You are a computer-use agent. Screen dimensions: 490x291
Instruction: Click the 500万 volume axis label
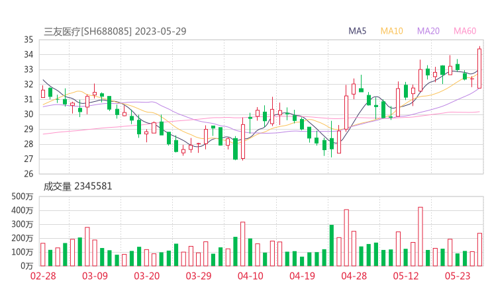(x=23, y=196)
